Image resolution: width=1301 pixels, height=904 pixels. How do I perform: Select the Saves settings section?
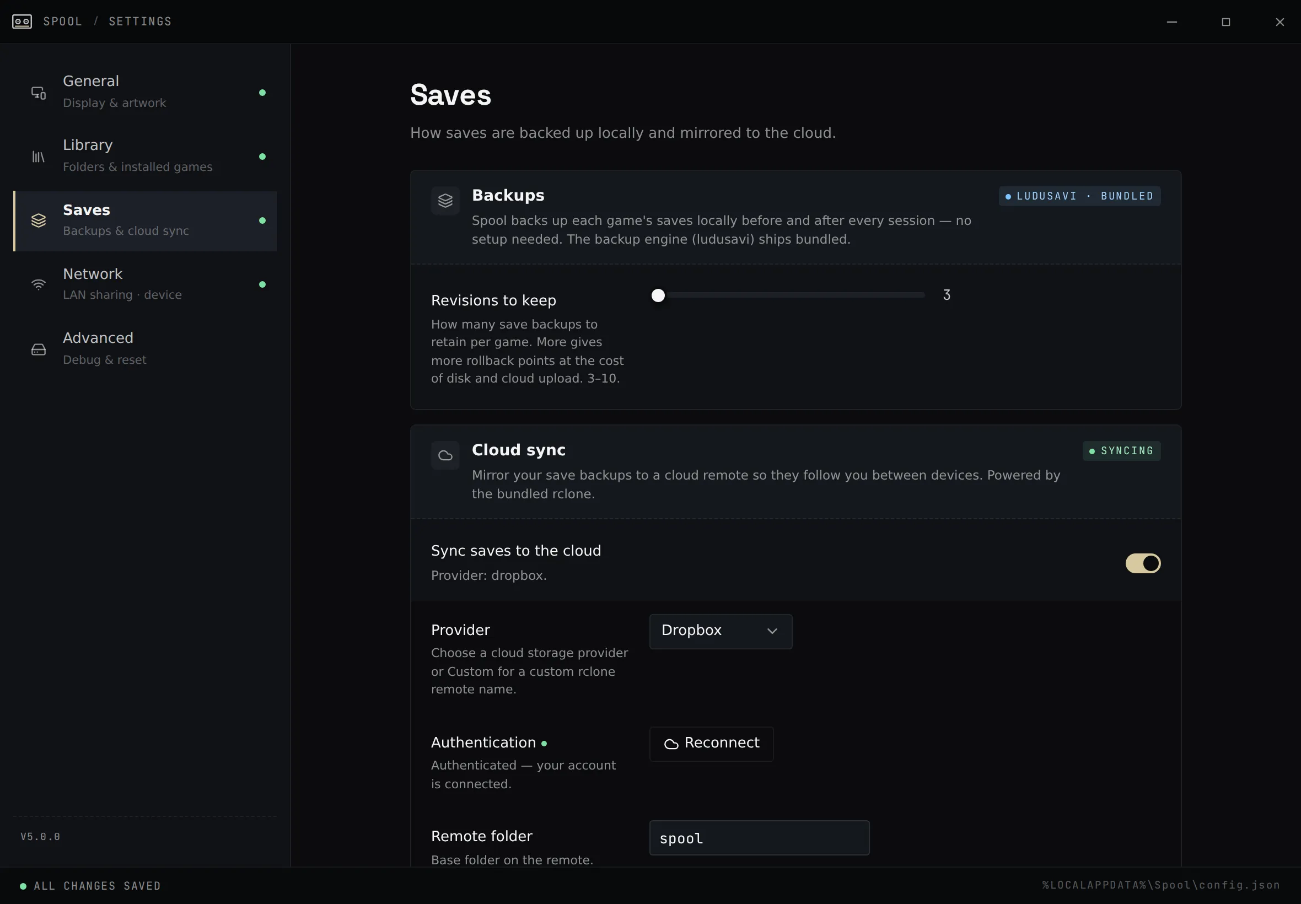[x=145, y=221]
